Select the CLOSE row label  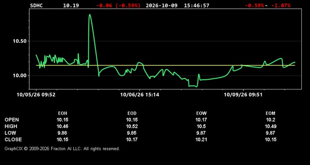[x=13, y=139]
